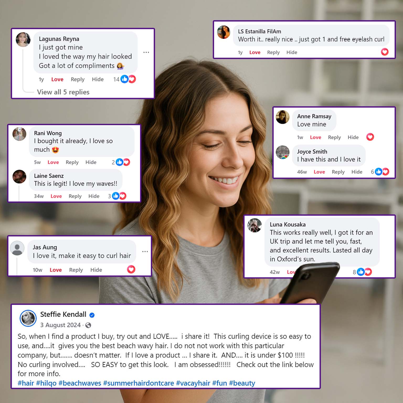The width and height of the screenshot is (403, 403).
Task: Click reaction icons on Rani Wong's comment
Action: click(123, 162)
